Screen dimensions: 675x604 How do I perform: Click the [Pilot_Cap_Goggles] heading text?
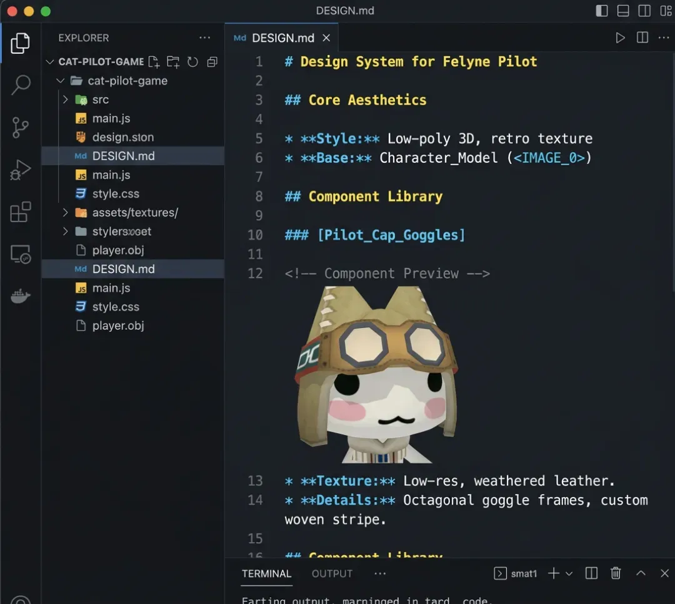(x=391, y=235)
